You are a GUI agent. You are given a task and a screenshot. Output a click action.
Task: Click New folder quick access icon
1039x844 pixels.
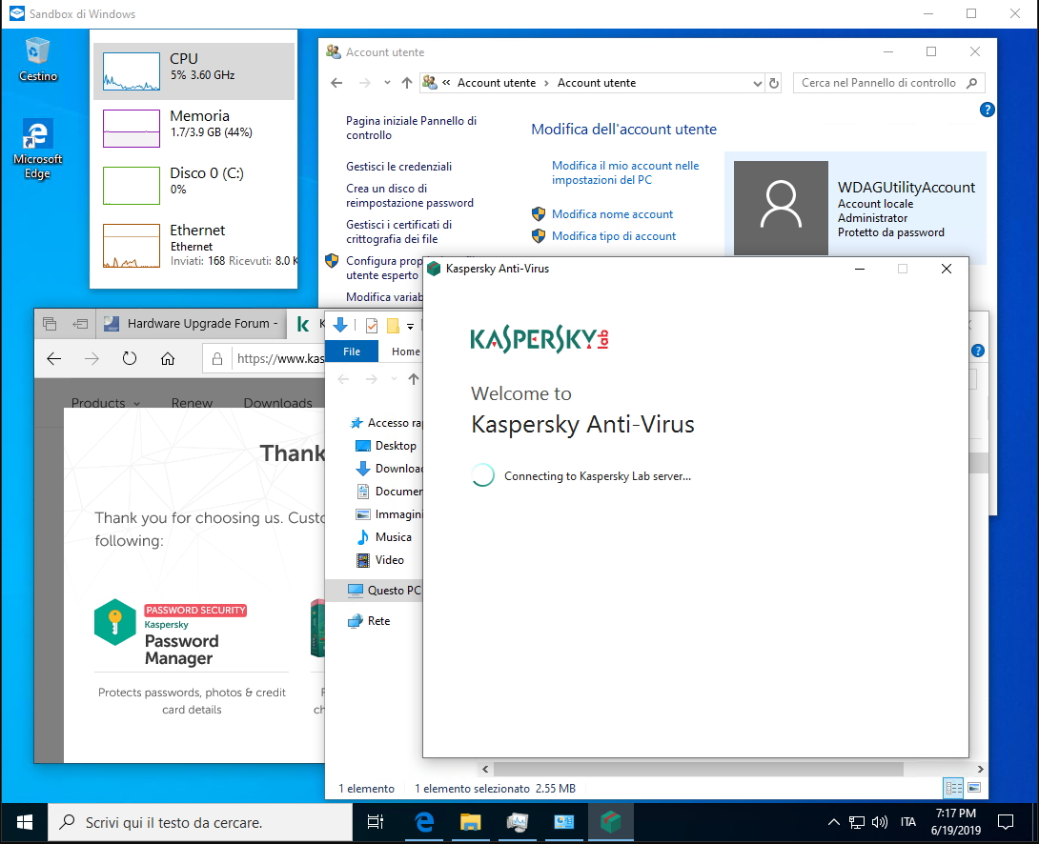[x=393, y=325]
